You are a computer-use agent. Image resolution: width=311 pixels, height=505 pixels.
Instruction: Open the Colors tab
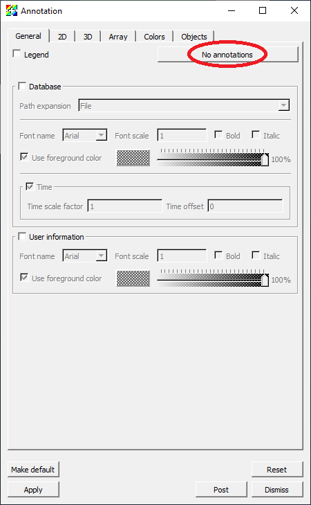154,37
